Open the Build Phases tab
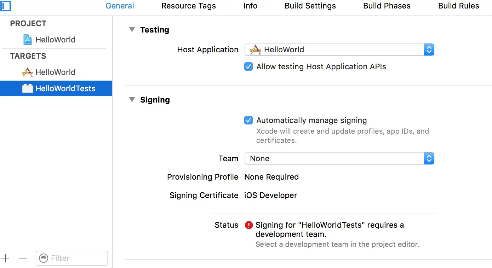This screenshot has width=492, height=268. point(387,6)
